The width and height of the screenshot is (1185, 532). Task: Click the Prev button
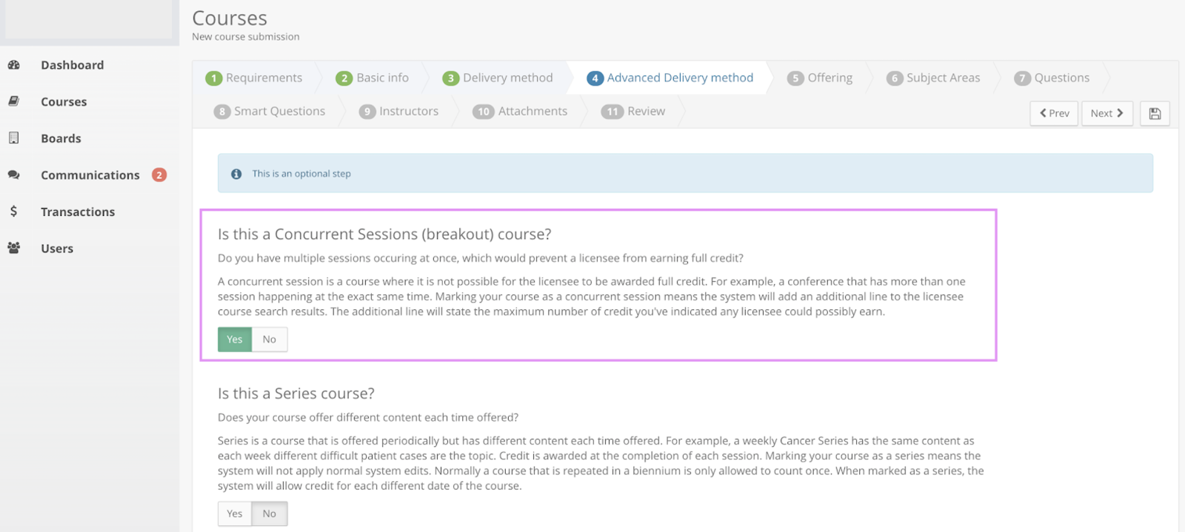click(x=1054, y=113)
